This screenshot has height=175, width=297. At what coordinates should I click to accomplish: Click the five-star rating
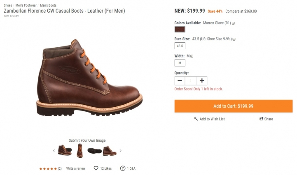click(x=48, y=169)
